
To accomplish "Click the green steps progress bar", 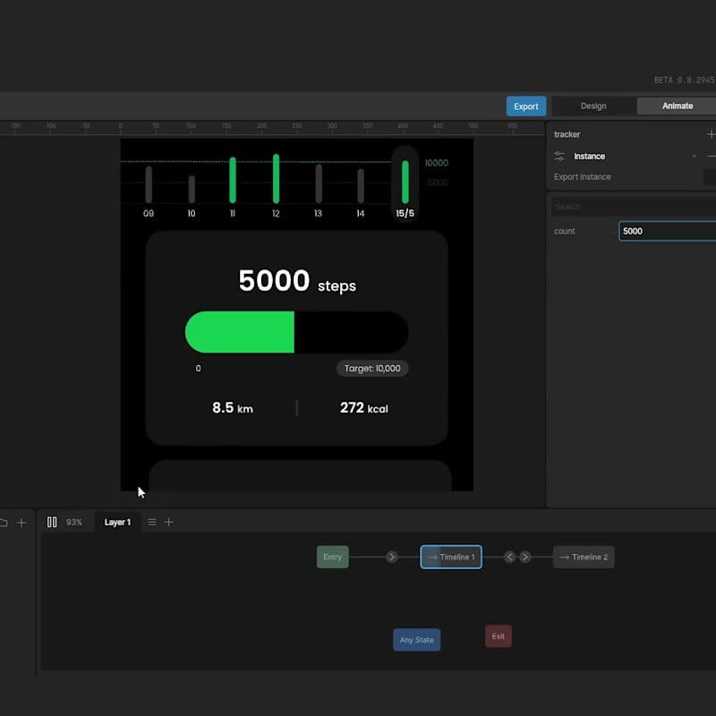I will point(240,332).
